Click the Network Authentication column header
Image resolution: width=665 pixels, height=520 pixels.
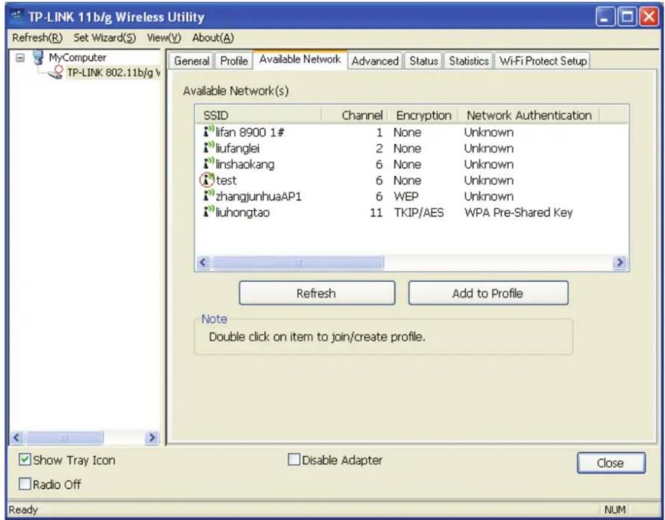pyautogui.click(x=529, y=115)
